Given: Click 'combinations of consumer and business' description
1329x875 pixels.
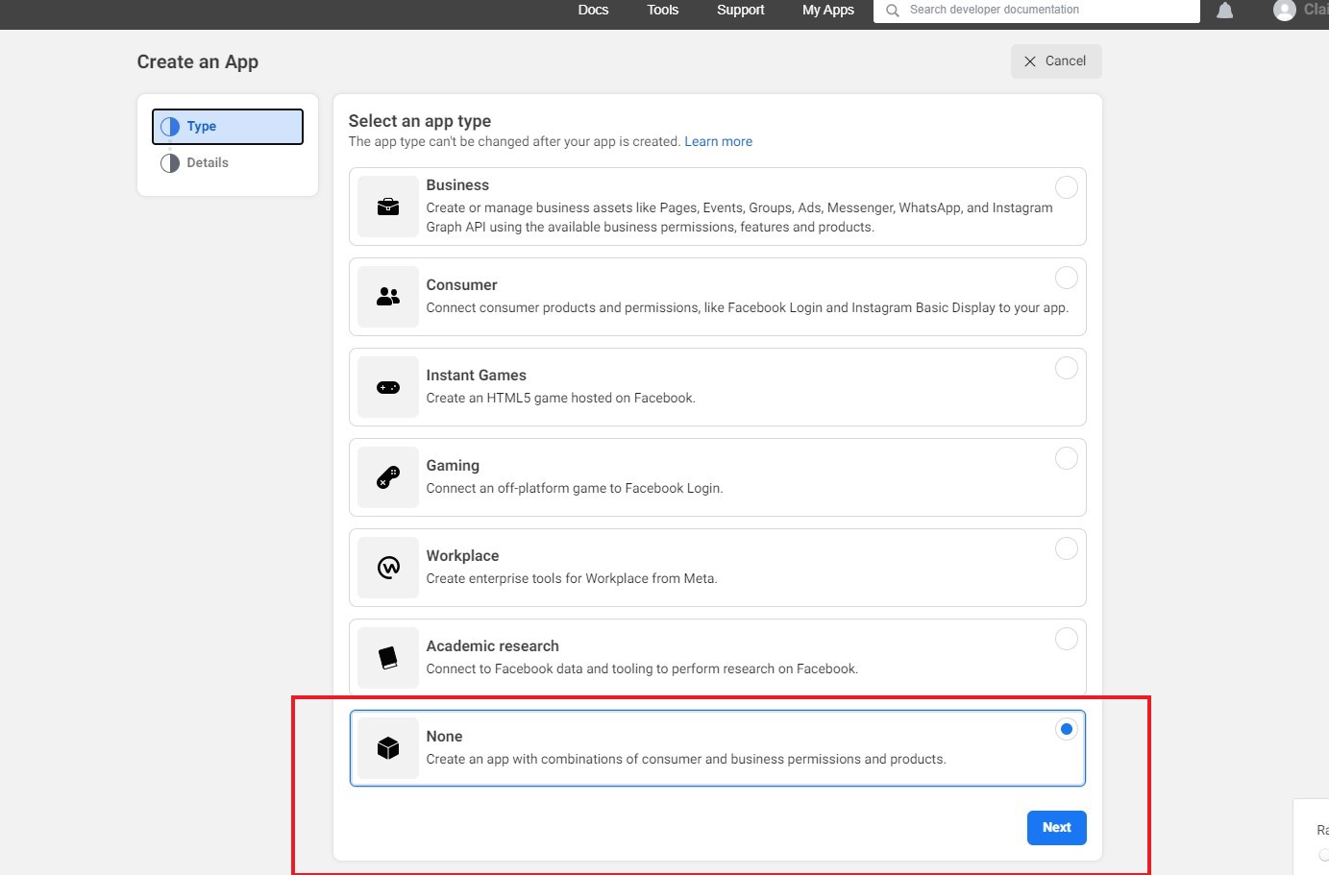Looking at the screenshot, I should click(x=686, y=760).
